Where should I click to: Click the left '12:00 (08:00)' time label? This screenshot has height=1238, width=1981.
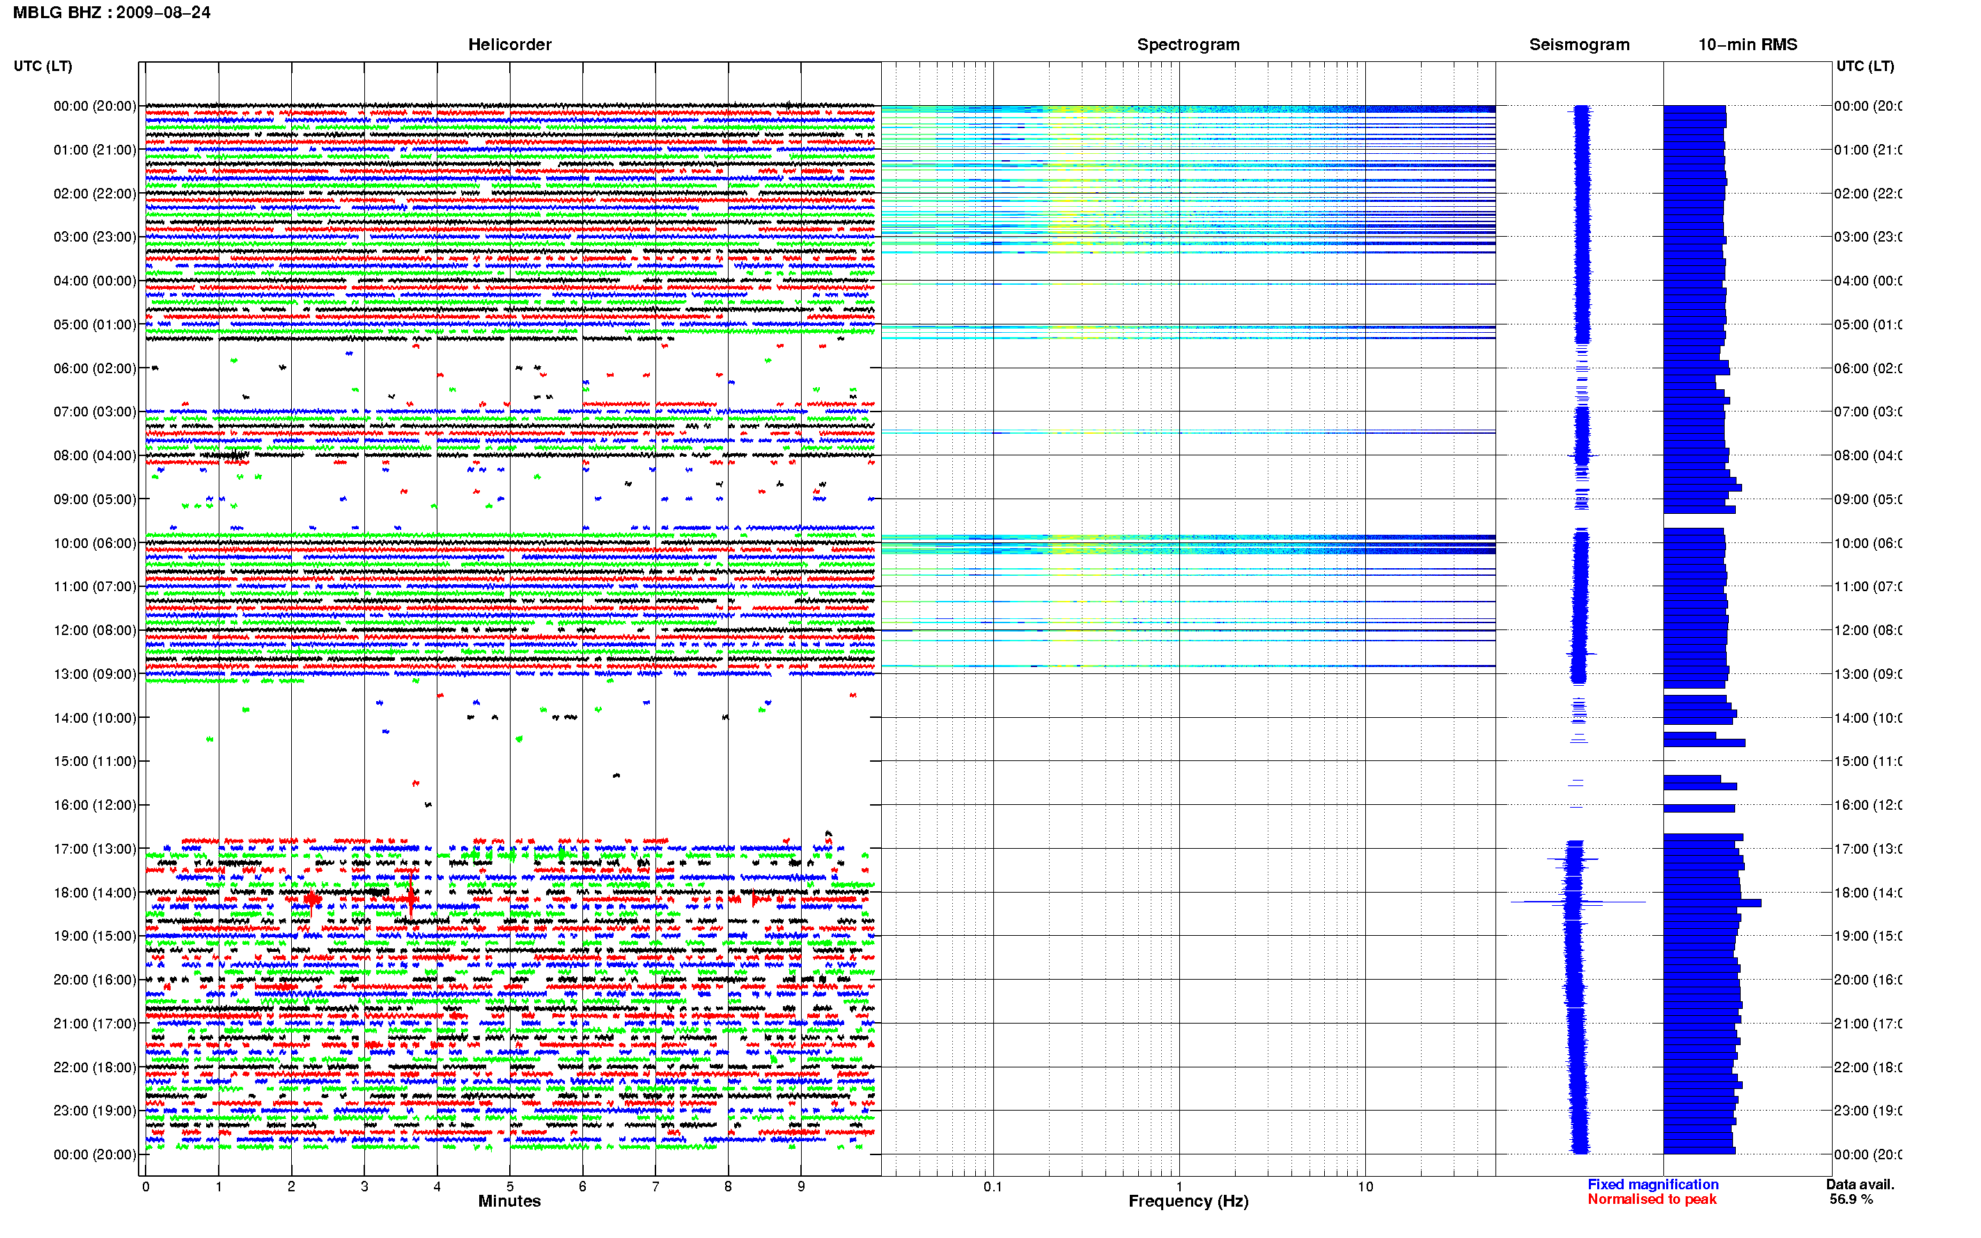pyautogui.click(x=95, y=630)
